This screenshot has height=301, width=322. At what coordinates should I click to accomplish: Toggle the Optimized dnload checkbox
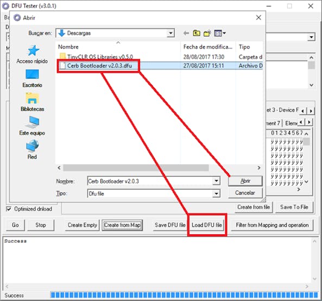point(9,209)
